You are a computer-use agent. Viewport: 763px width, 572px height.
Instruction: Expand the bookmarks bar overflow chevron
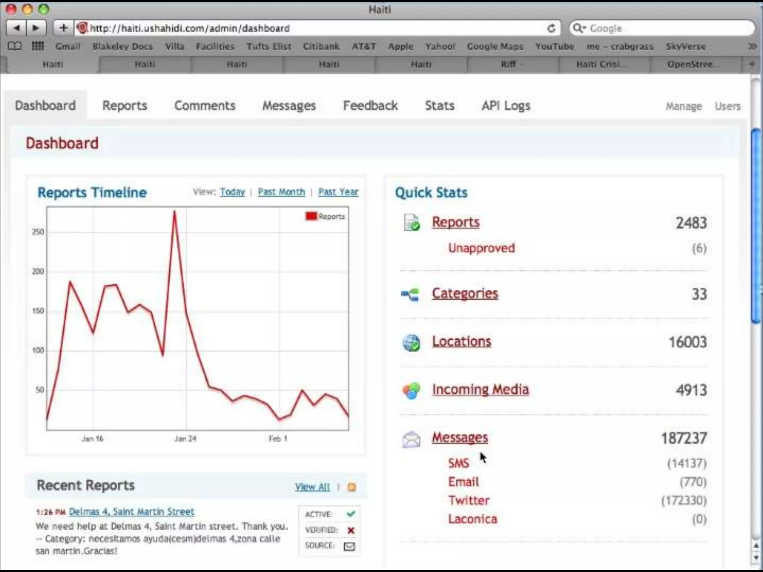pyautogui.click(x=752, y=46)
